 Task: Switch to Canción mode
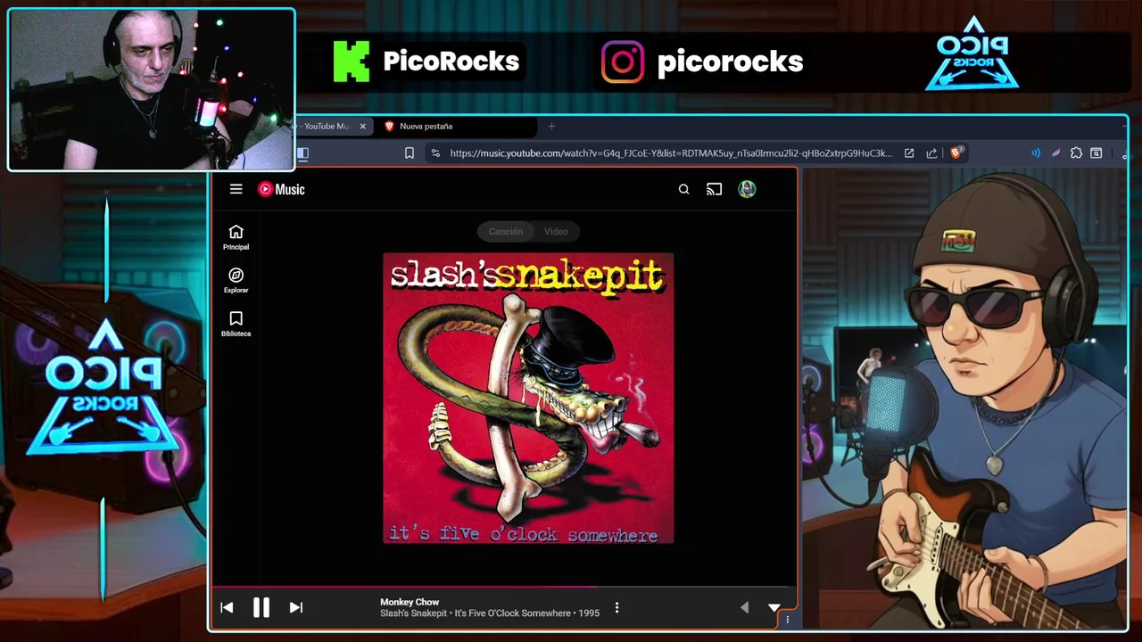[x=505, y=231]
